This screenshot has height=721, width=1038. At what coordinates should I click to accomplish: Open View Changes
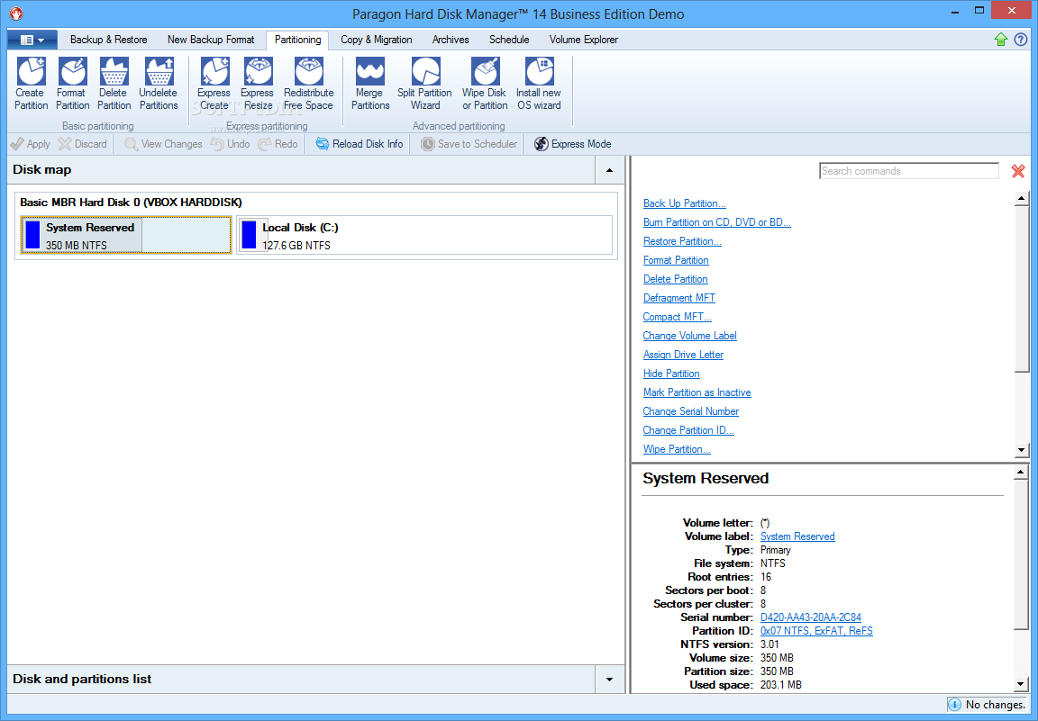(163, 143)
